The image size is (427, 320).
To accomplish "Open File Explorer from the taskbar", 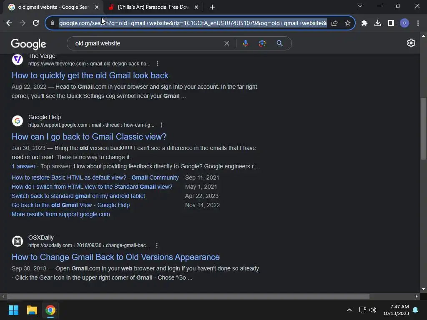I will (x=32, y=310).
